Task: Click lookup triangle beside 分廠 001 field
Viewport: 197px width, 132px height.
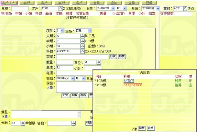Action: click(23, 123)
